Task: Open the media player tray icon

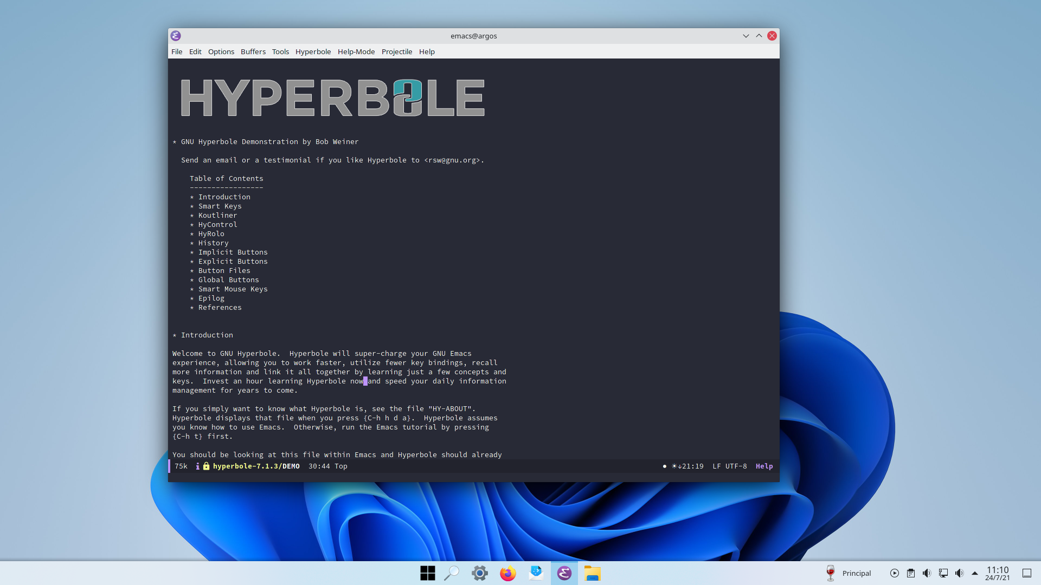Action: tap(895, 573)
